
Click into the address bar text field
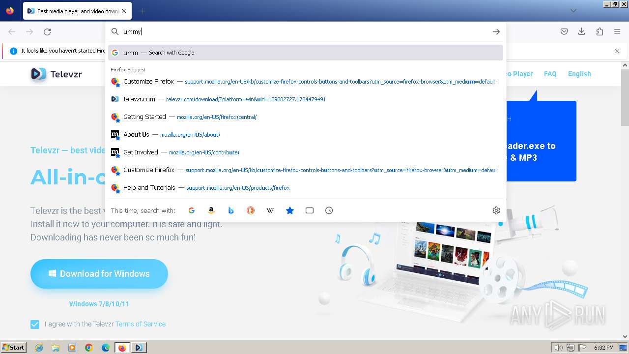coord(305,31)
